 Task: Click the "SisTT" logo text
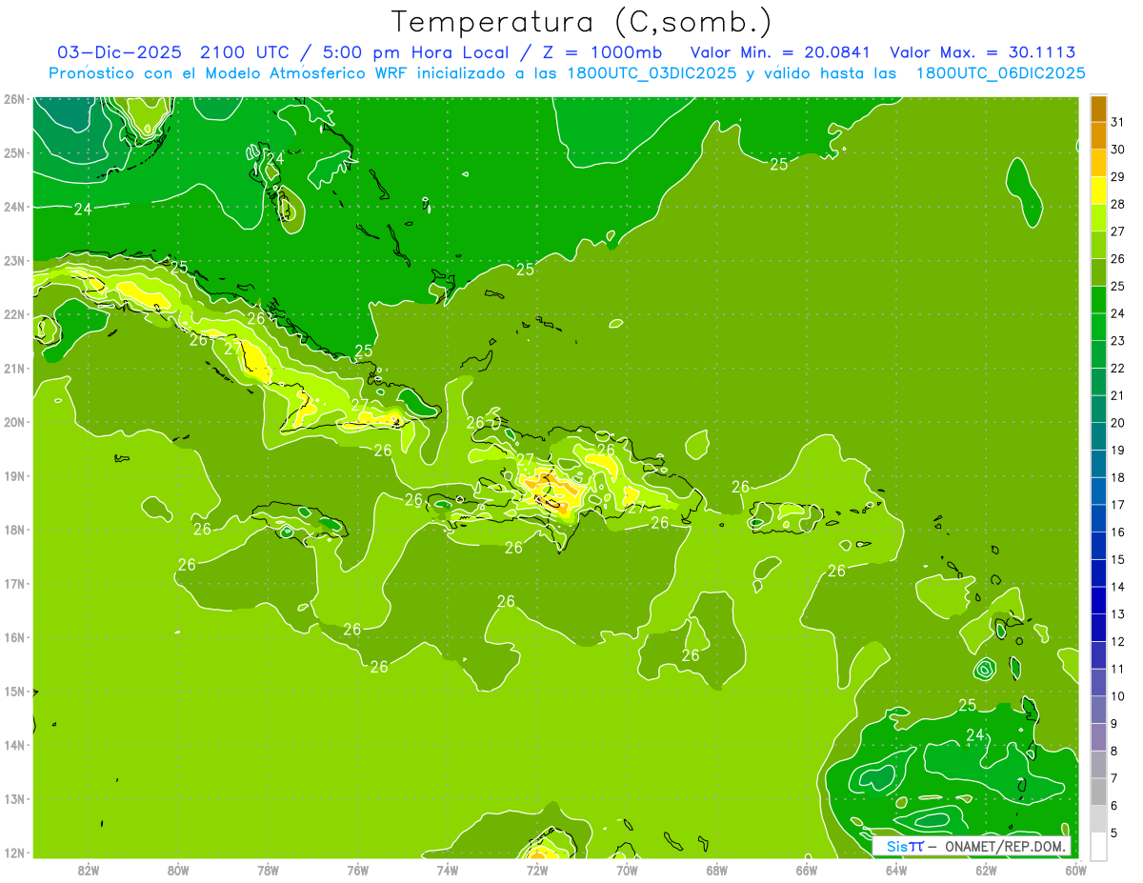(x=904, y=846)
